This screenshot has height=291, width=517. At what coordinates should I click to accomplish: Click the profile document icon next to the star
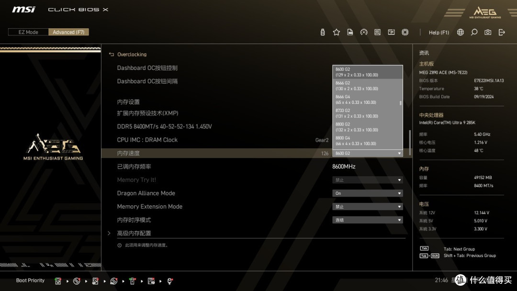coord(350,32)
